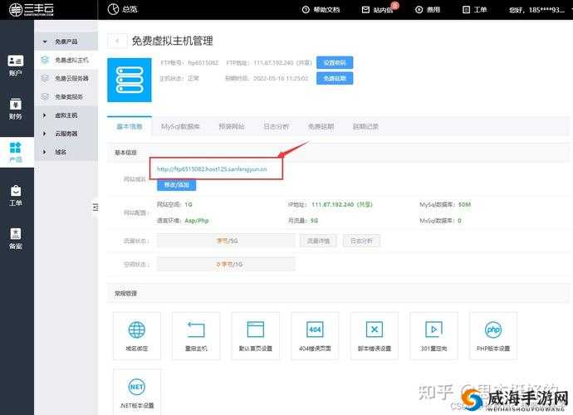Switch to the 免费延期 tab
The image size is (573, 415).
coord(321,126)
